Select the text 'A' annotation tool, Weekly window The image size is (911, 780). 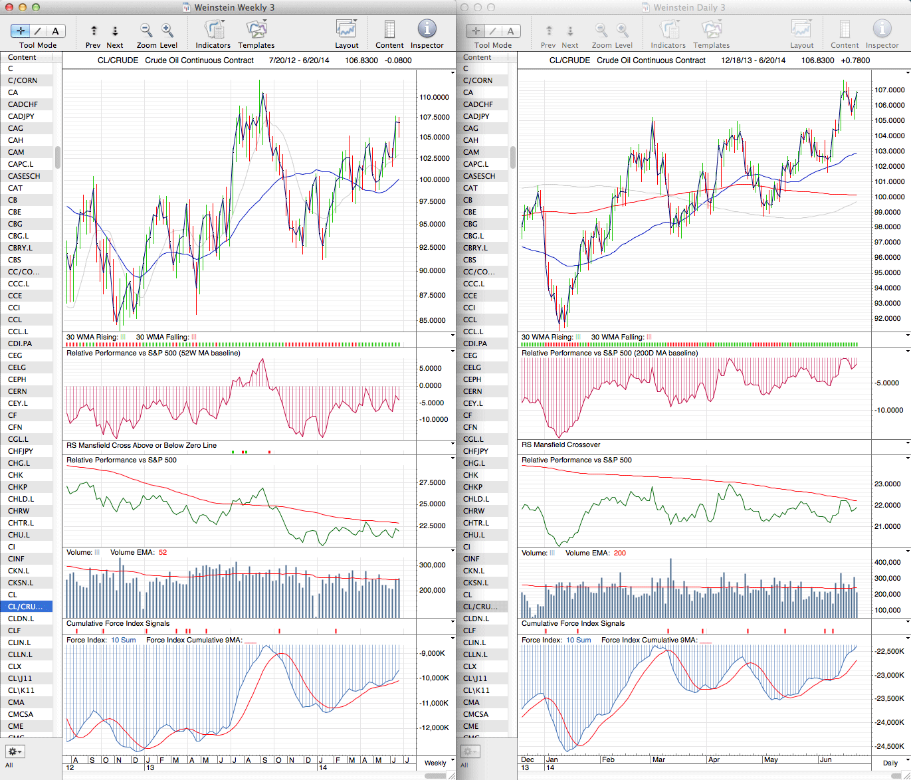point(55,31)
